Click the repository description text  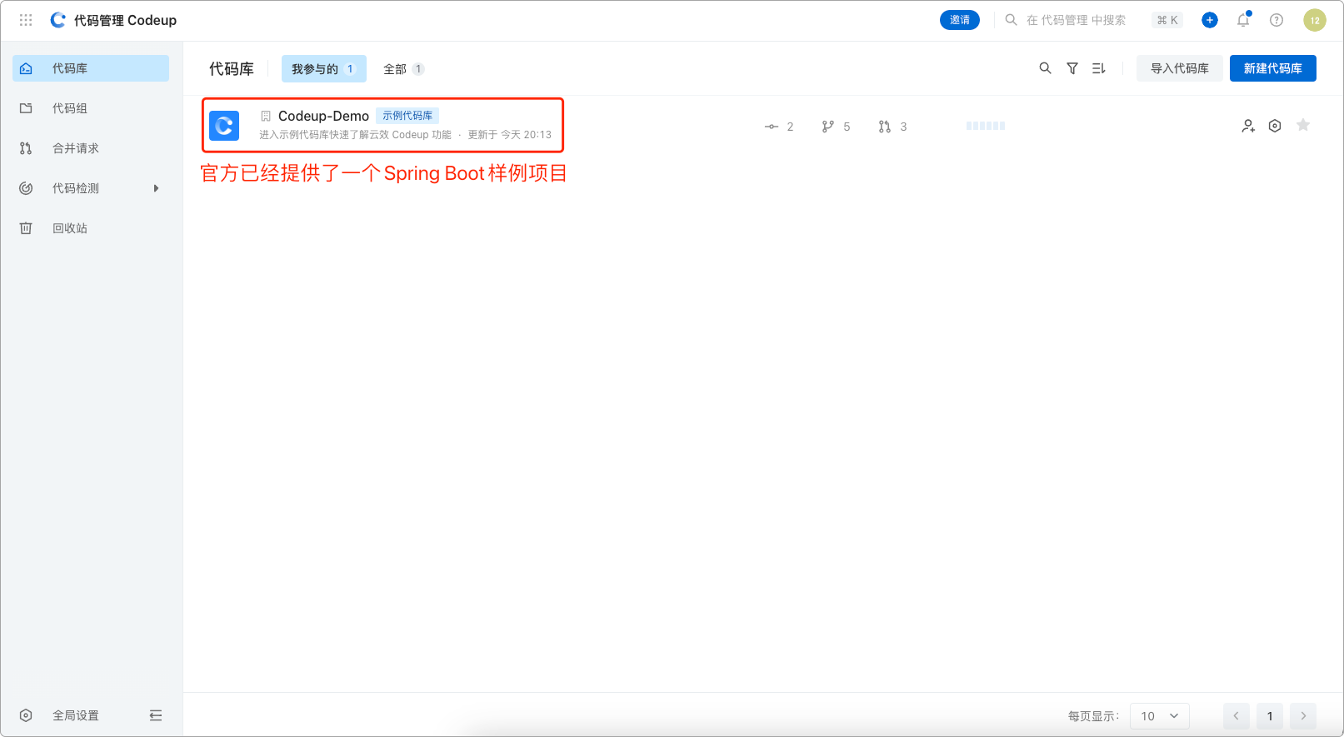355,135
